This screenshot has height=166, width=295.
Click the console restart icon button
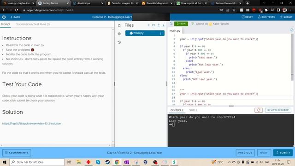point(259,110)
